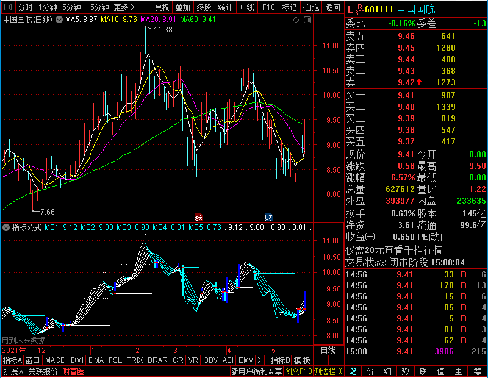Select the 5分钟 period

point(71,7)
